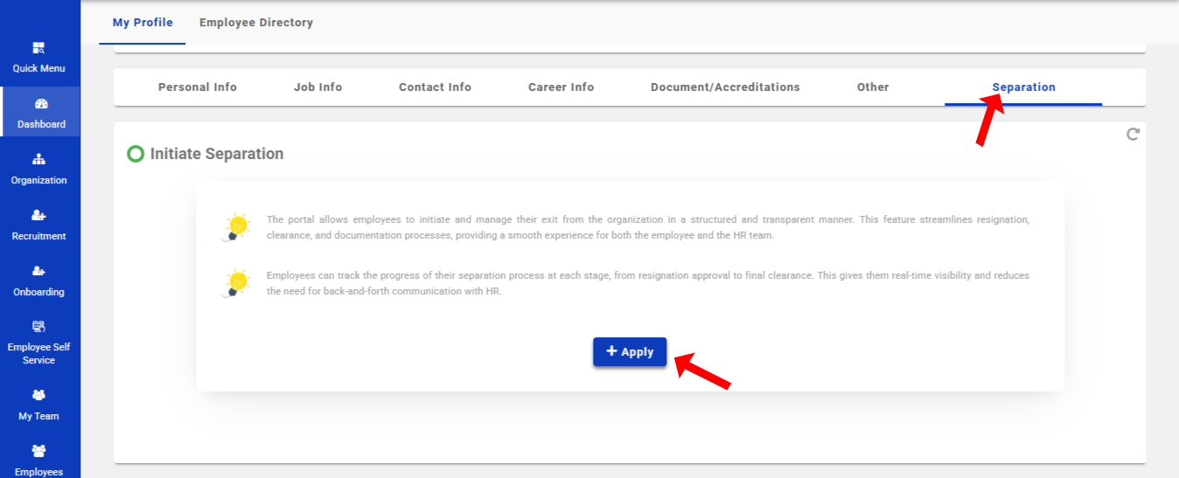Open the Job Info tab
This screenshot has width=1179, height=478.
tap(317, 87)
